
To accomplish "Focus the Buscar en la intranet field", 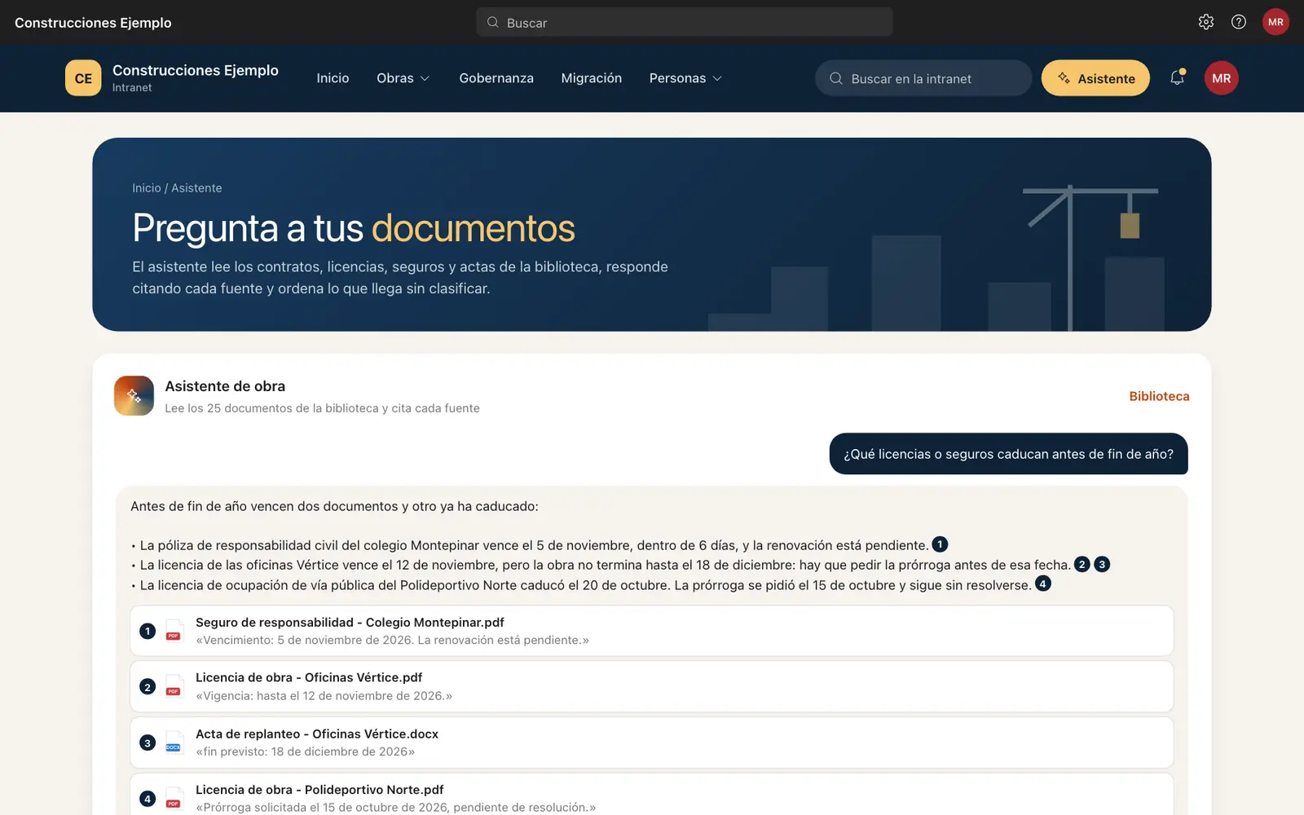I will click(923, 78).
